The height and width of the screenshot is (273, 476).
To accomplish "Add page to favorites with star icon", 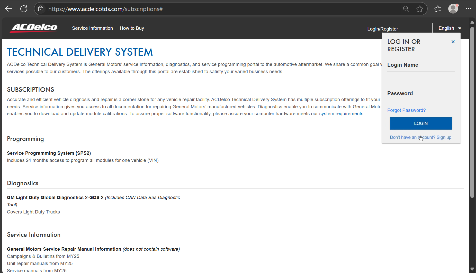I will click(x=420, y=9).
